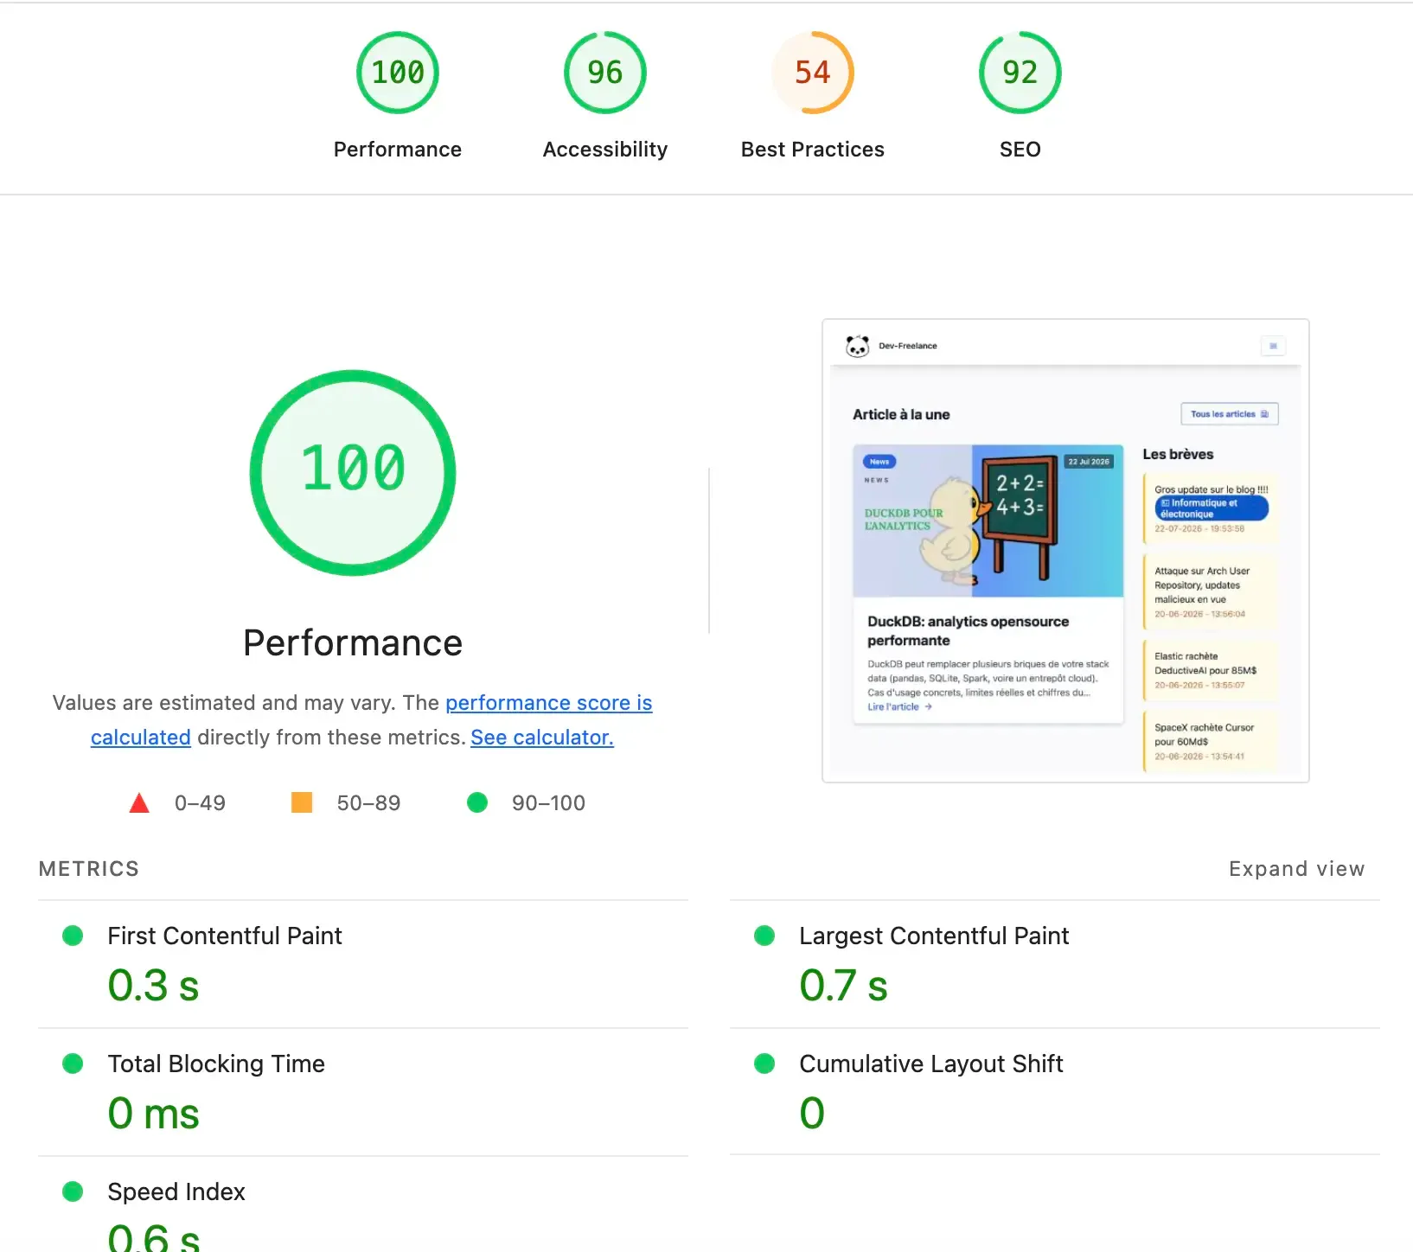The width and height of the screenshot is (1413, 1252).
Task: Open the Accessibility score gauge showing 96
Action: coord(605,73)
